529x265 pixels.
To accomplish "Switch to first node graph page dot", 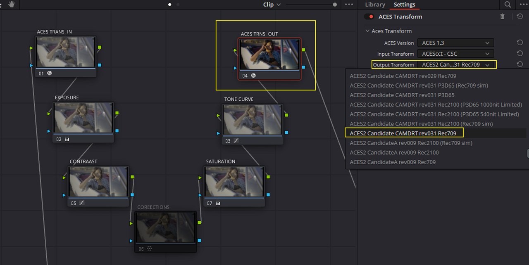I will (170, 5).
